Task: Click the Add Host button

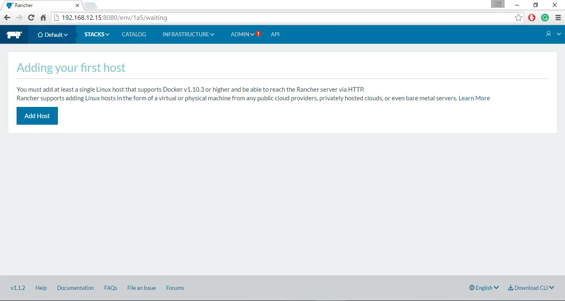Action: coord(37,116)
